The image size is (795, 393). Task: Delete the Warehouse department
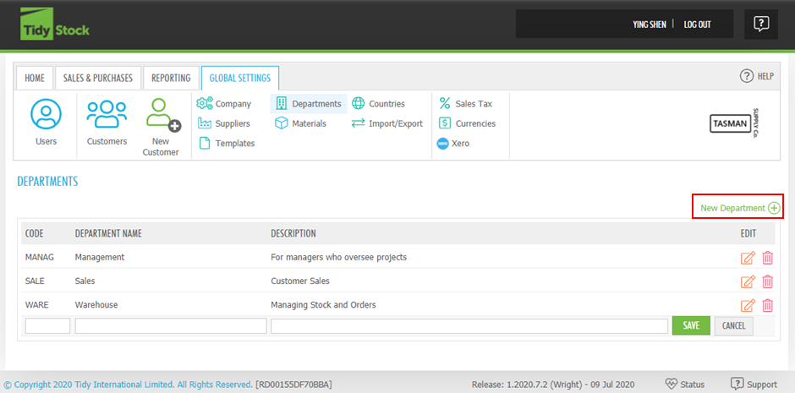768,305
